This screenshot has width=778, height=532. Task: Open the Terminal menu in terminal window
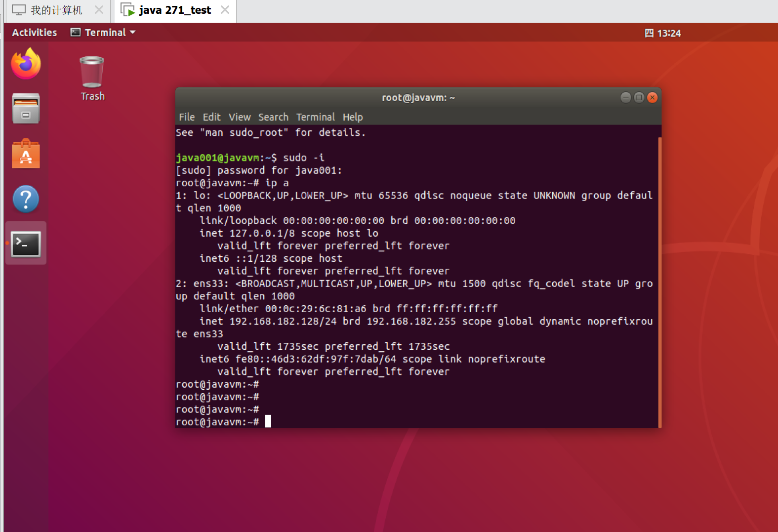click(315, 117)
